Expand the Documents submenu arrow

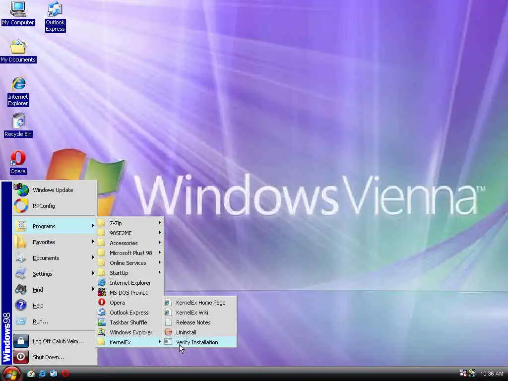tap(93, 257)
